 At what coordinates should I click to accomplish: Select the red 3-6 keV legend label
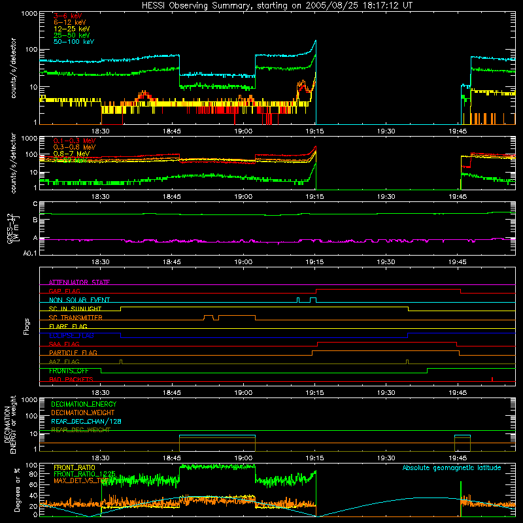(x=68, y=16)
